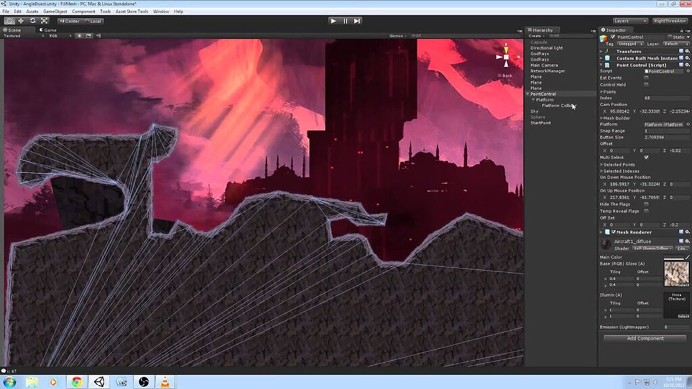Viewport: 692px width, 389px height.
Task: Select the Move tool in the toolbar
Action: (21, 21)
